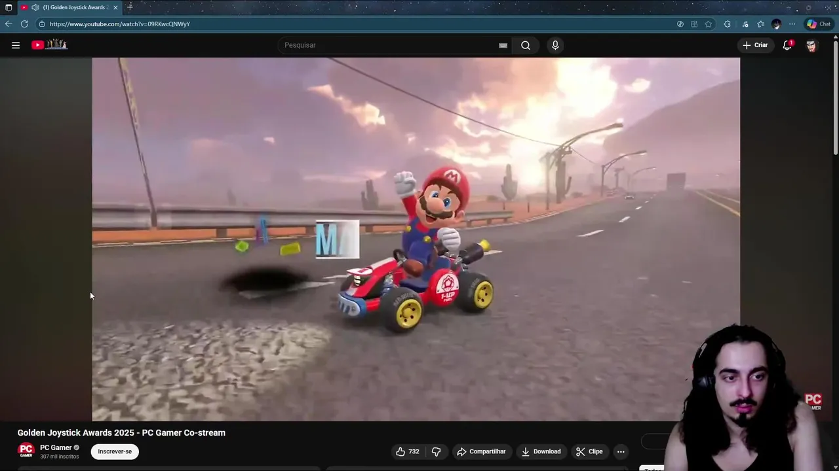Click the address bar performance icon
This screenshot has height=471, width=839.
(x=680, y=24)
